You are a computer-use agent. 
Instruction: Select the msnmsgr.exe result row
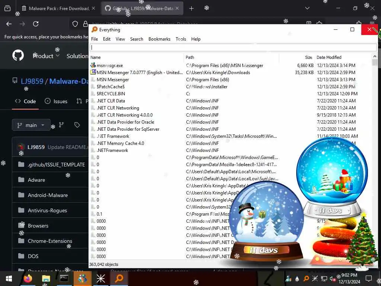click(230, 66)
